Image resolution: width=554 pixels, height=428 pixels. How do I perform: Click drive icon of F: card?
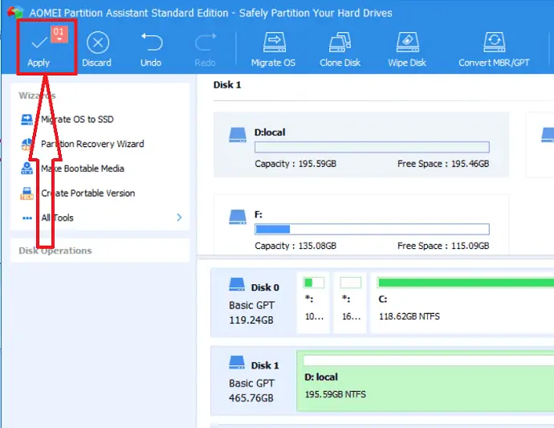click(238, 217)
